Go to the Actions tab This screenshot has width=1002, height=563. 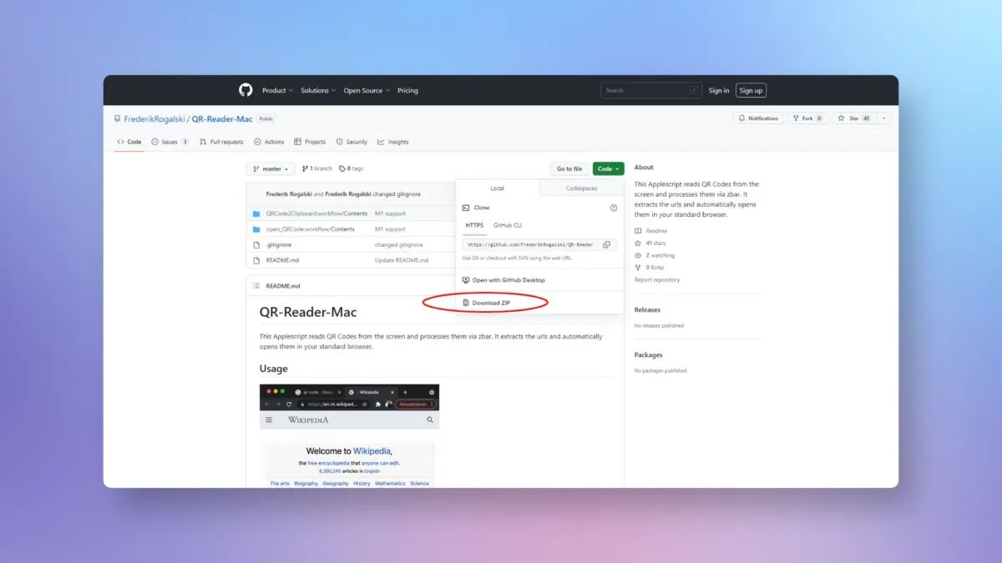(x=269, y=142)
